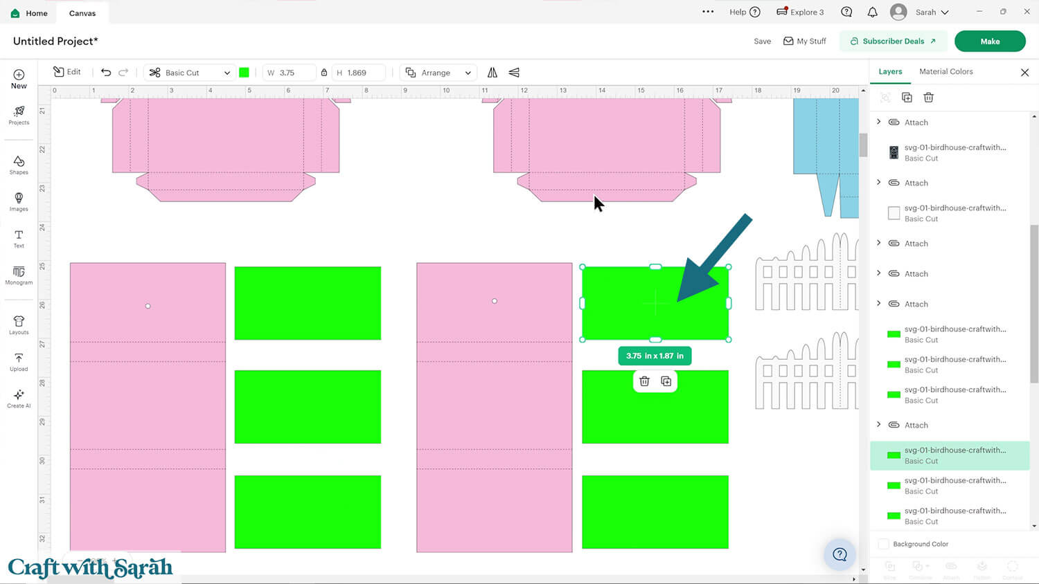Delete selected shape via floating trash icon
The image size is (1039, 584).
pyautogui.click(x=644, y=381)
